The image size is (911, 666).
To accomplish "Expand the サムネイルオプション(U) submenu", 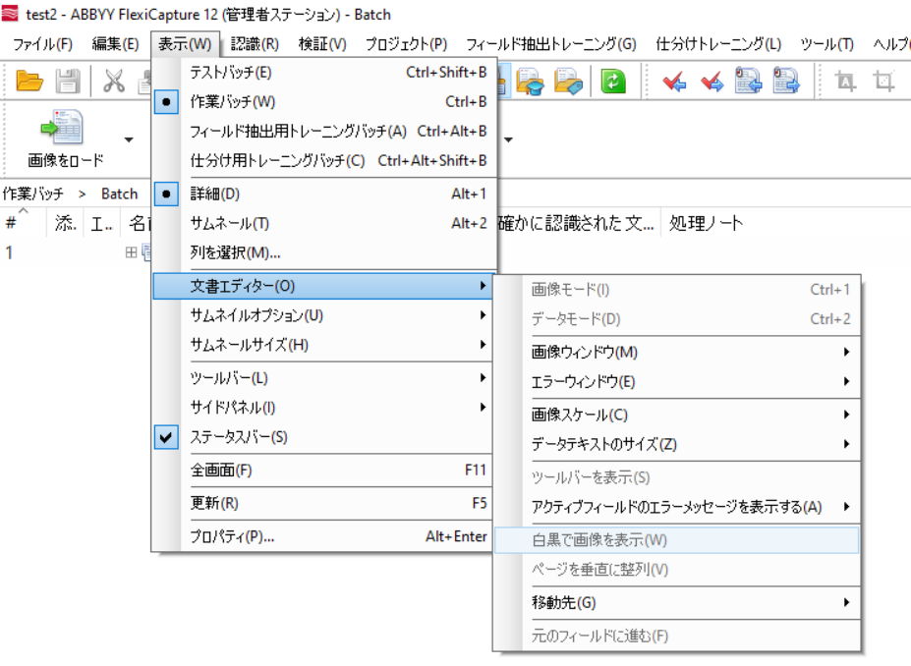I will 322,315.
